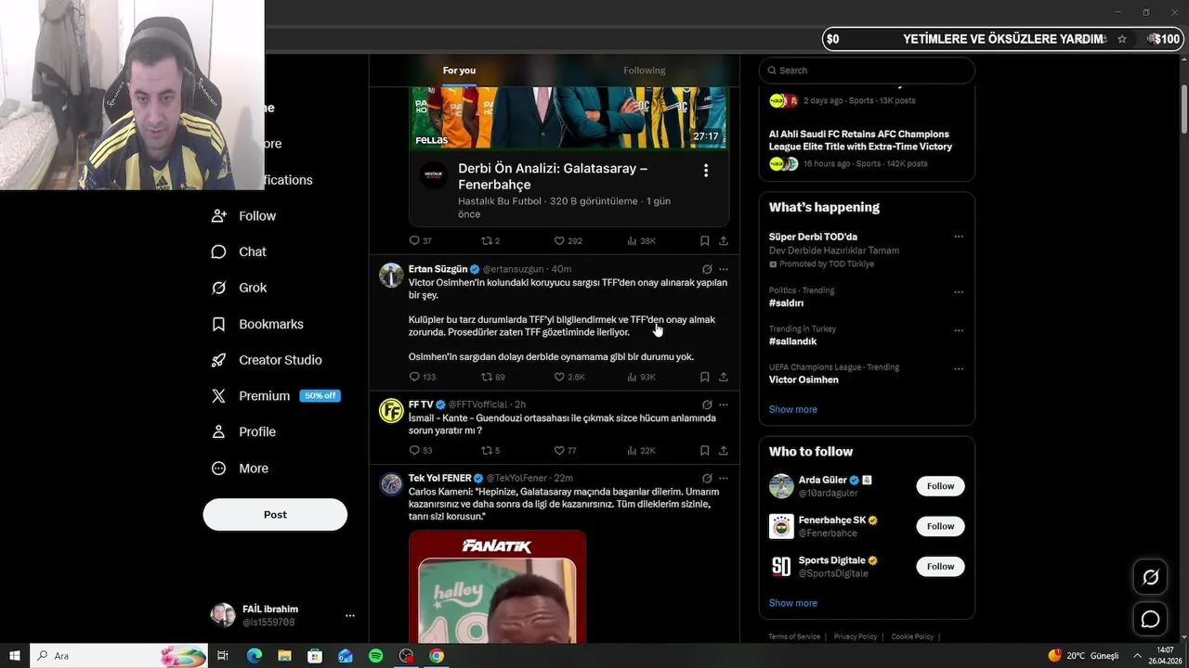The image size is (1189, 668).
Task: Open more options on Tek Yol FENER post
Action: pos(724,479)
